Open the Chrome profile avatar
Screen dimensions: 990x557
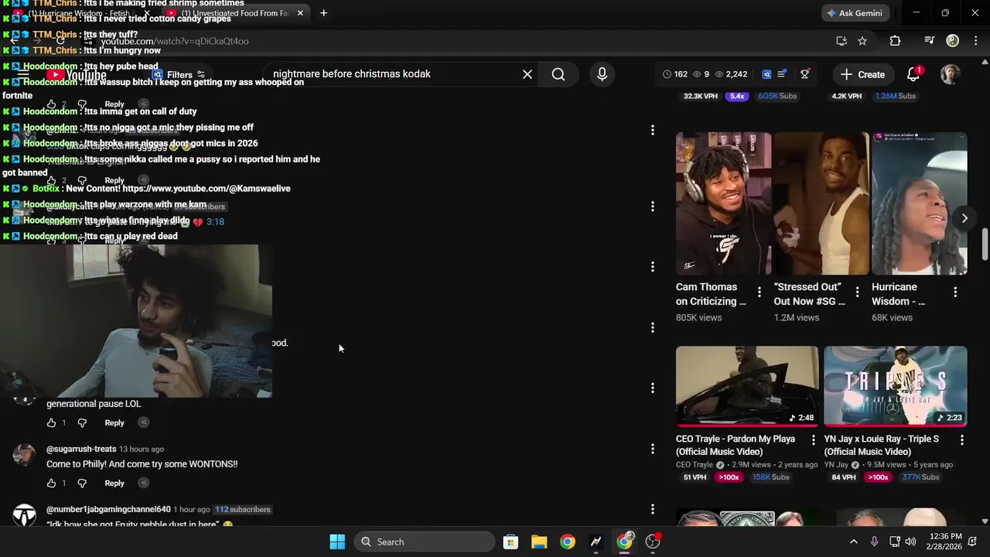point(953,41)
